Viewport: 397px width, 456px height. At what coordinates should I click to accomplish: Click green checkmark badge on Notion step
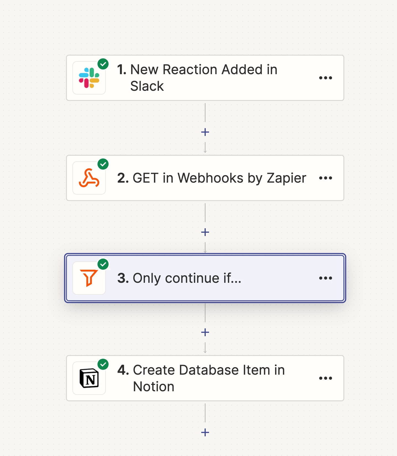coord(103,364)
